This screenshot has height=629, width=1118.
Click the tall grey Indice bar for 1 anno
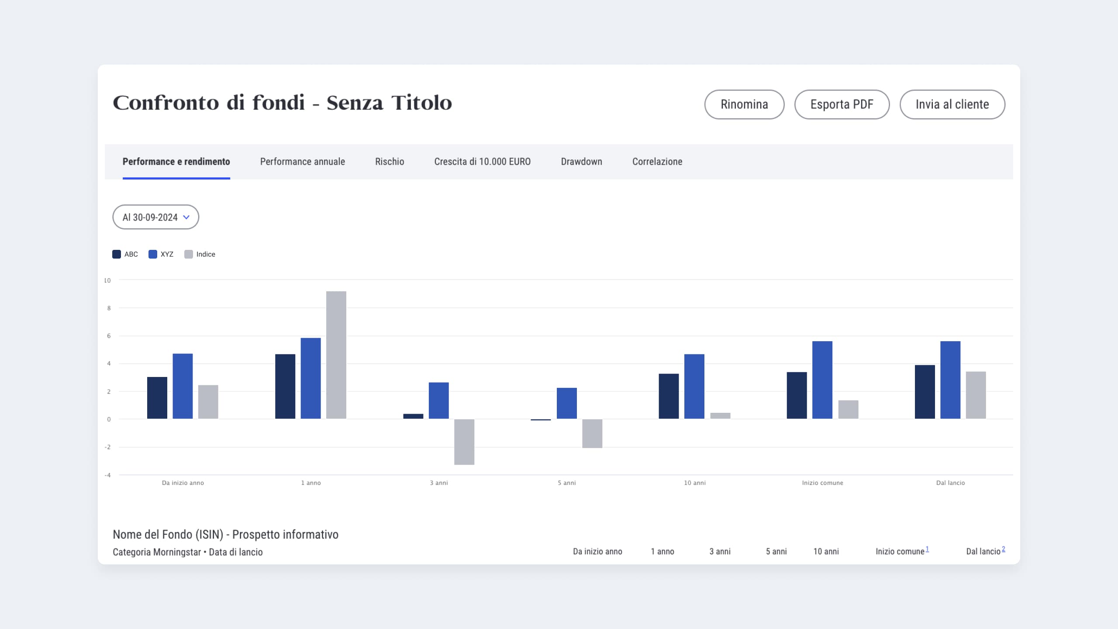point(336,355)
